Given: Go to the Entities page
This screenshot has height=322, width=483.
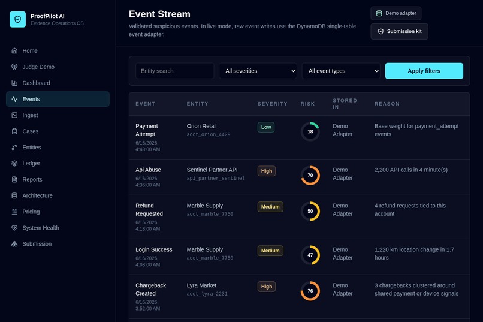Looking at the screenshot, I should pyautogui.click(x=58, y=148).
